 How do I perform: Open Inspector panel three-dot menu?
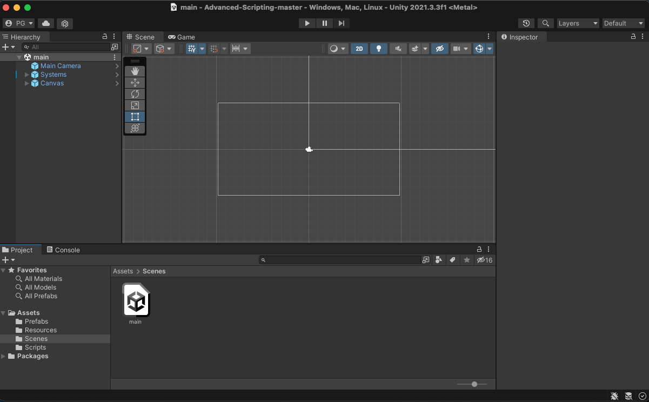pyautogui.click(x=642, y=37)
